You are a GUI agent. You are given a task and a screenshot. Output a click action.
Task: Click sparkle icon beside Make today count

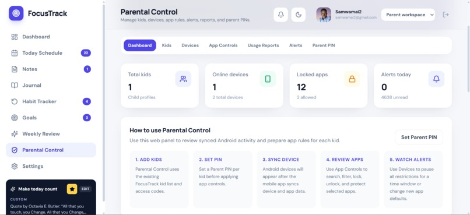[x=13, y=189]
